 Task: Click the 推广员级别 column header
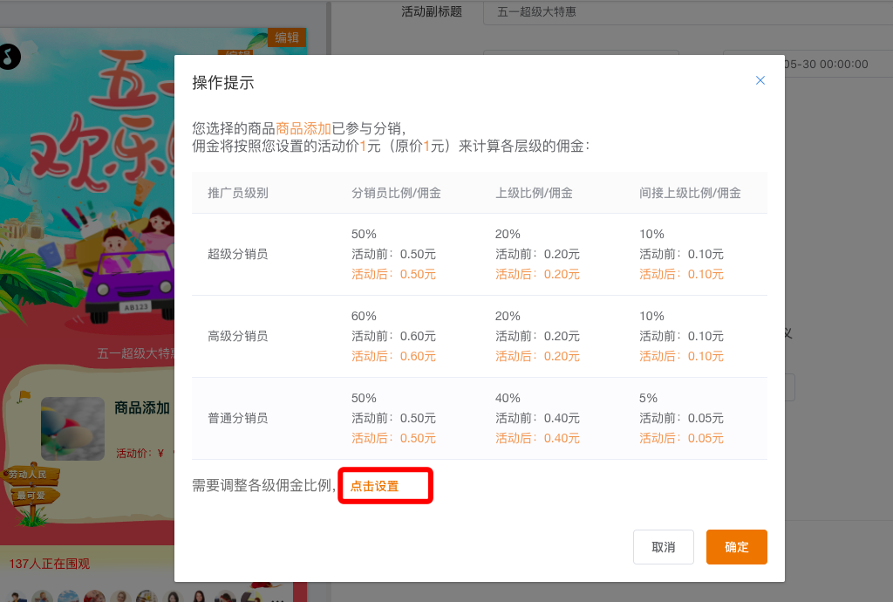point(238,193)
